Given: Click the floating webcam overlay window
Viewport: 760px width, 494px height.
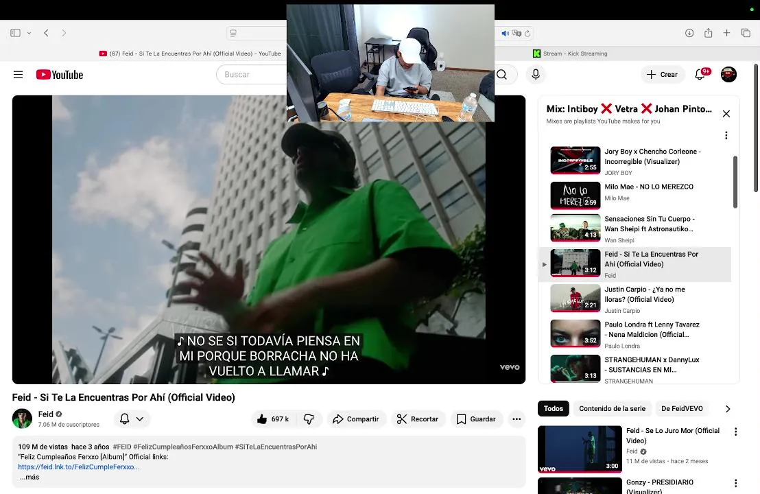Looking at the screenshot, I should click(x=390, y=63).
